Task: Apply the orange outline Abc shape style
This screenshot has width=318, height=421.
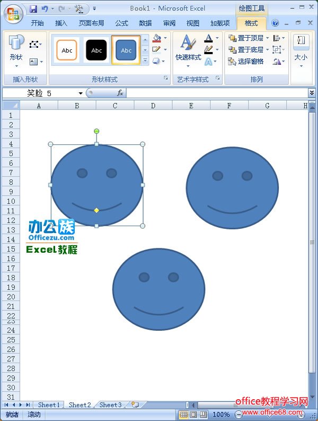Action: pos(67,50)
